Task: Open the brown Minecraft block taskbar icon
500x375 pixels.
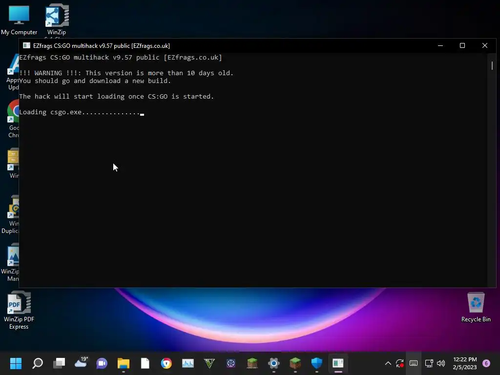Action: point(252,363)
